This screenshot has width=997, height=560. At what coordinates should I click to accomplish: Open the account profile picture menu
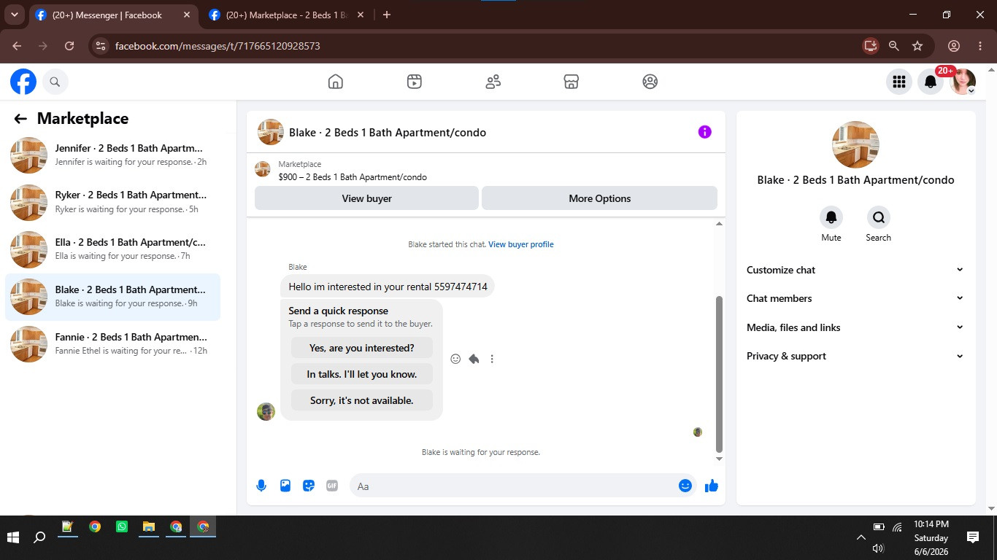(x=963, y=82)
